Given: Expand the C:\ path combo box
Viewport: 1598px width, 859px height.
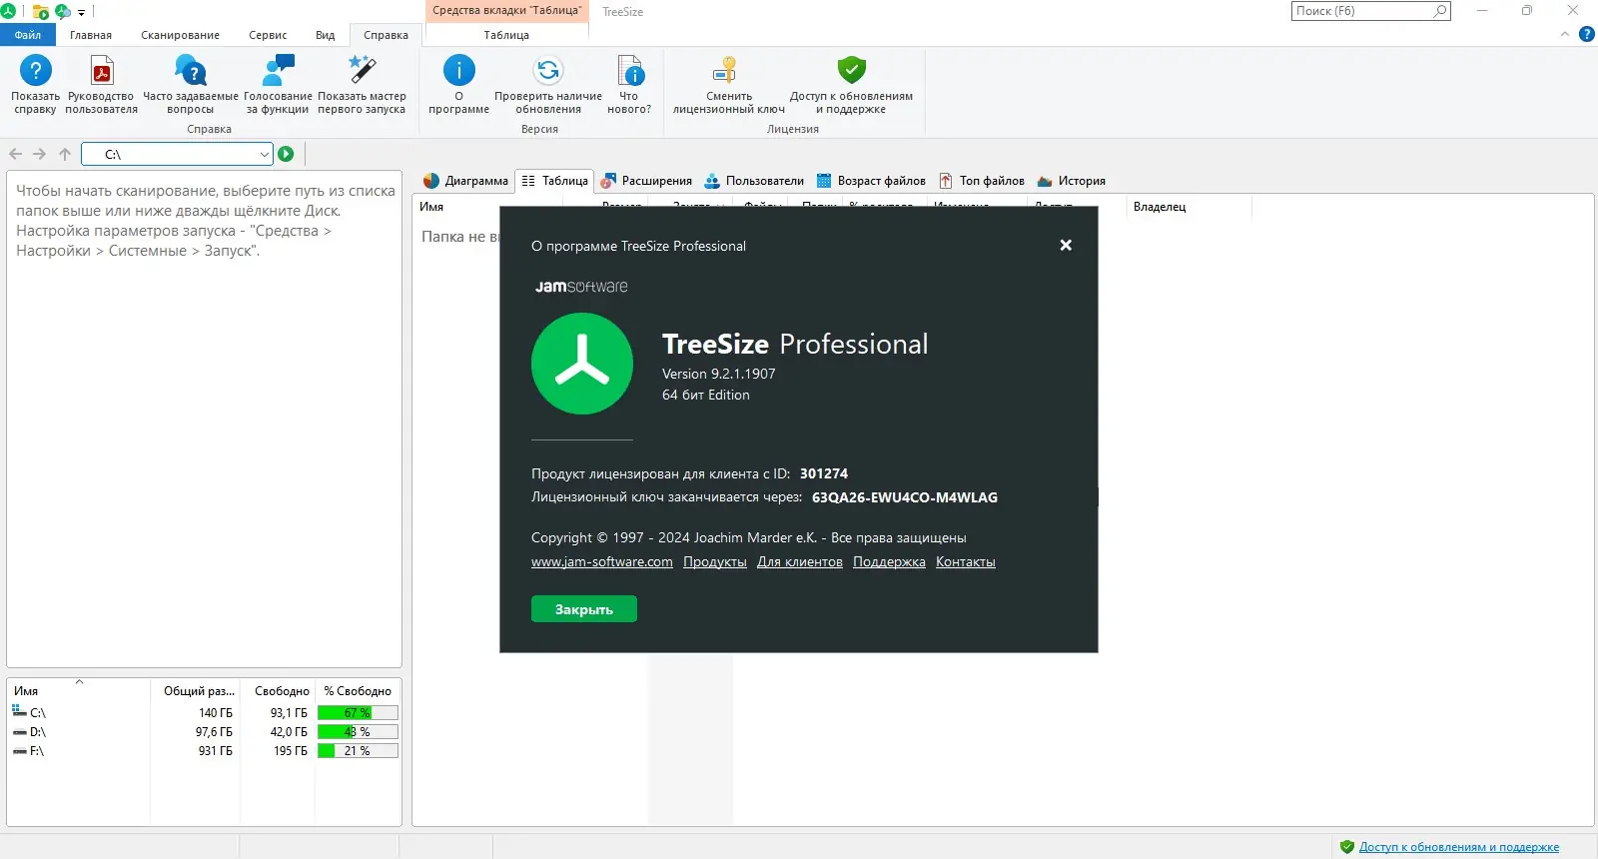Looking at the screenshot, I should point(264,154).
